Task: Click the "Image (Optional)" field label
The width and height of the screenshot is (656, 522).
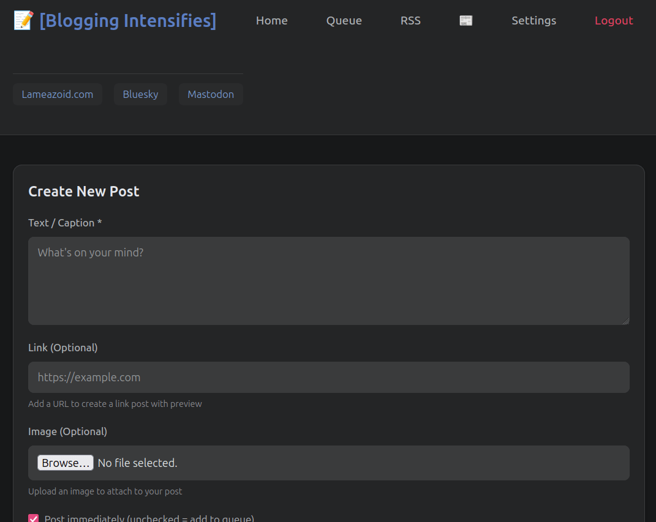Action: (x=67, y=431)
